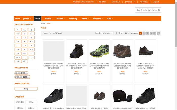The height and width of the screenshot is (110, 177).
Task: Expand the Mens menu
Action: [x=85, y=19]
